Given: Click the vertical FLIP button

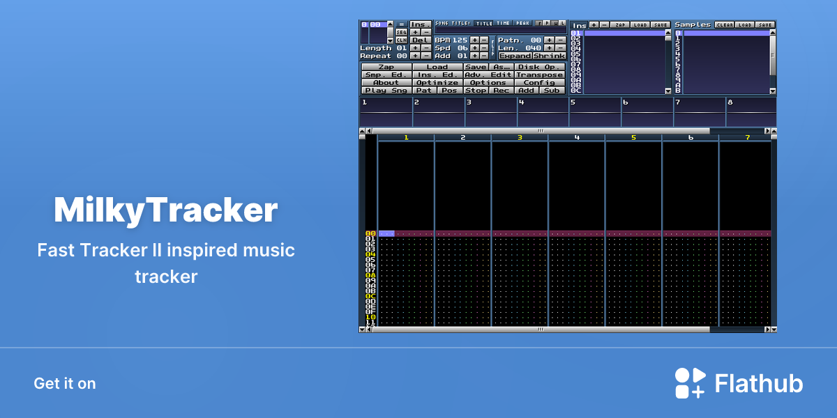Looking at the screenshot, I should click(492, 47).
